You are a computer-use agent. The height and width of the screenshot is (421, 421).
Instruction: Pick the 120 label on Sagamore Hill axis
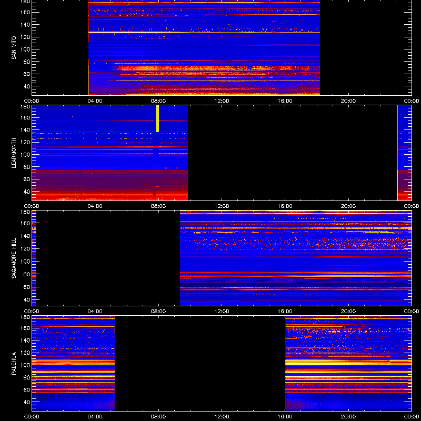[x=25, y=248]
